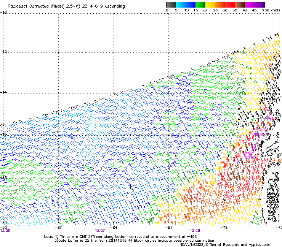
Task: Click the purple '12:57' time label
Action: [x=100, y=231]
